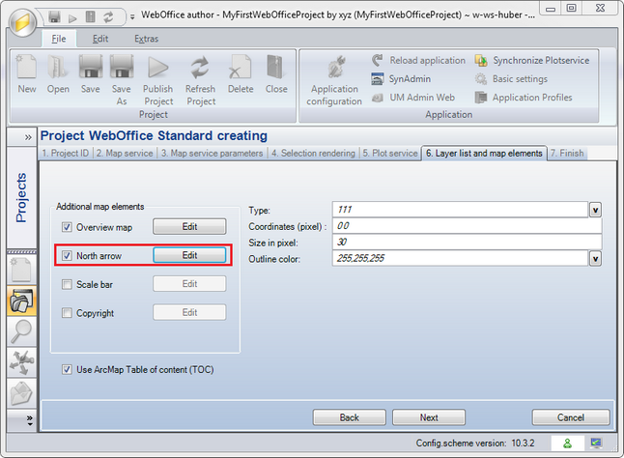
Task: Click the Config.scheme version status text
Action: (x=475, y=443)
